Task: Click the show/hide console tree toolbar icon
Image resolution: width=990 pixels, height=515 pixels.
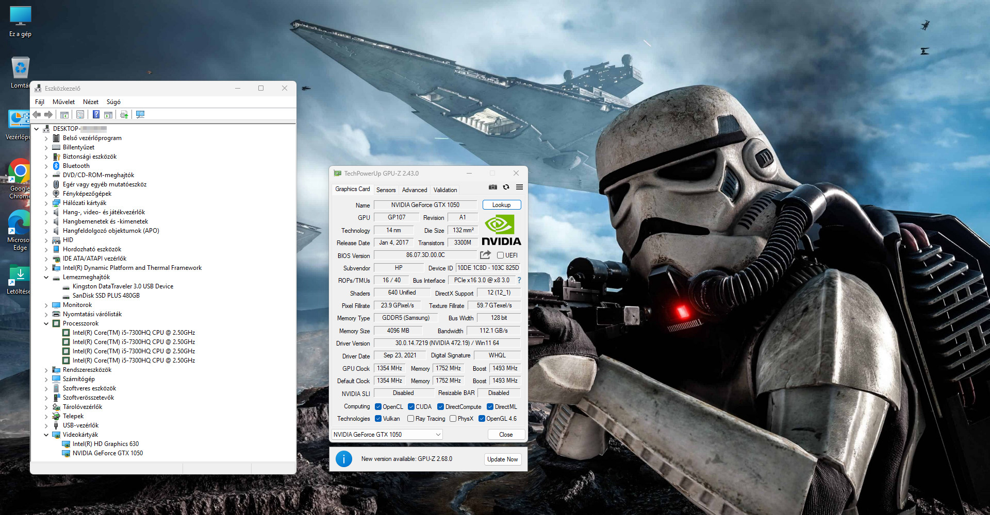Action: pos(64,115)
